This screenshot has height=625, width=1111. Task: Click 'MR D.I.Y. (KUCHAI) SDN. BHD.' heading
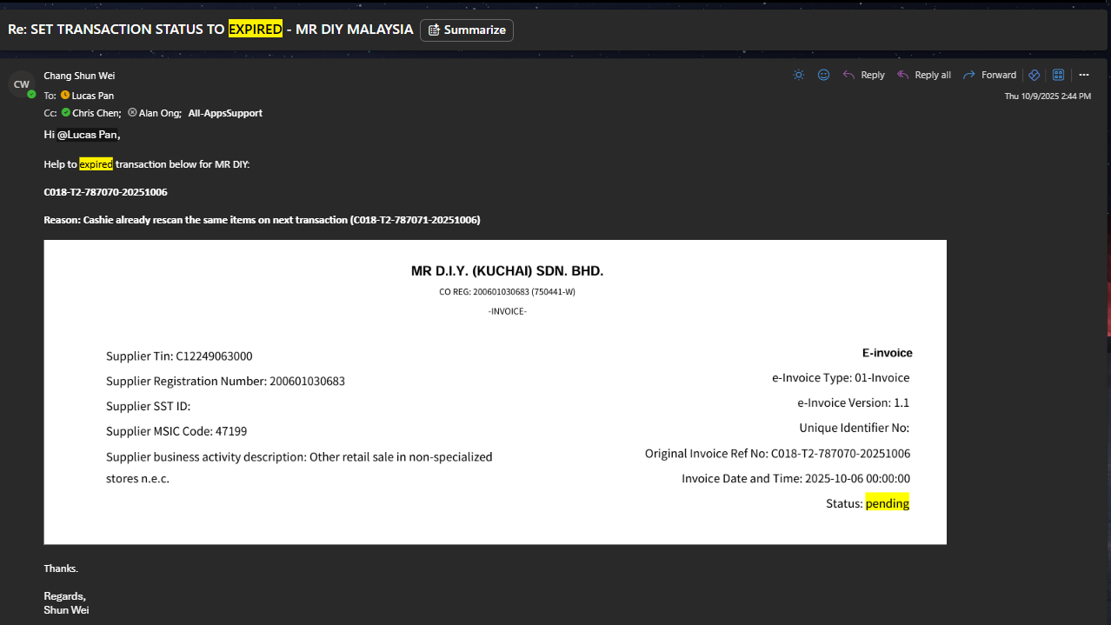[x=507, y=271]
